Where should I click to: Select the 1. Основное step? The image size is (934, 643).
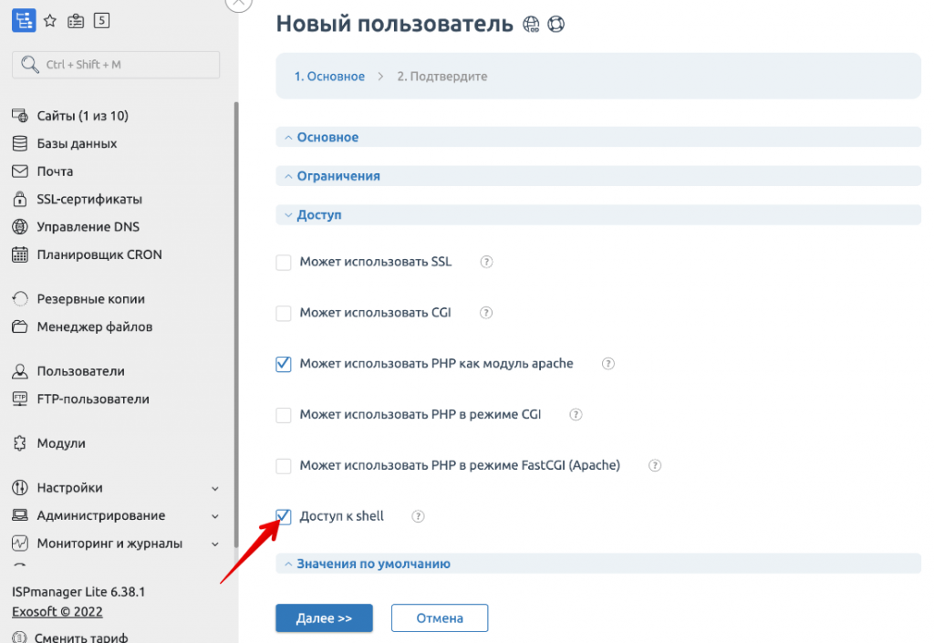pyautogui.click(x=329, y=77)
